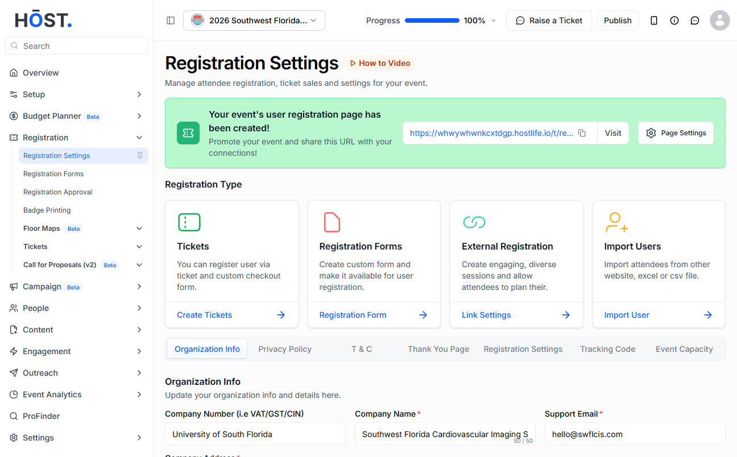Open mobile preview phone icon
This screenshot has height=457, width=737.
[x=654, y=20]
